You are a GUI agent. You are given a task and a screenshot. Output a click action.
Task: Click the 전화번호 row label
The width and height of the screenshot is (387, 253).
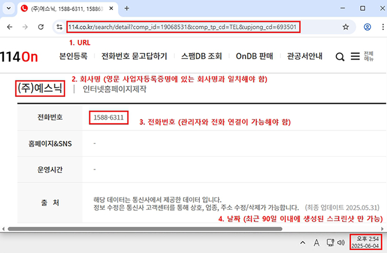click(50, 117)
